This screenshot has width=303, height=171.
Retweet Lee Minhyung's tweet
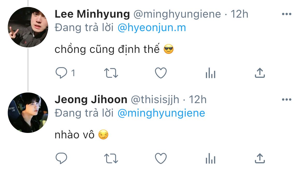coord(111,74)
